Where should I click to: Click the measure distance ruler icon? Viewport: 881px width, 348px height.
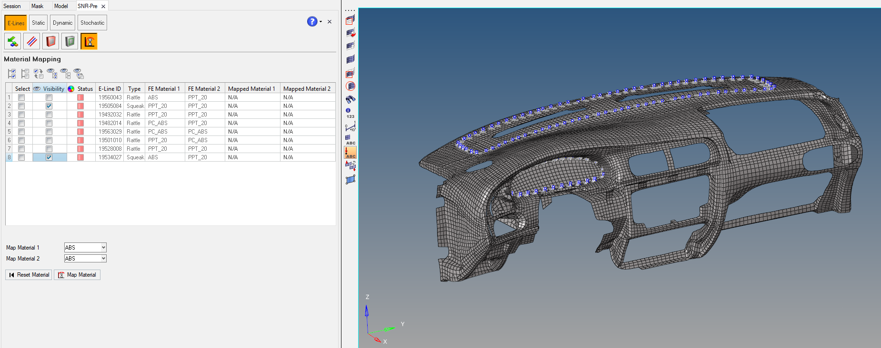[350, 127]
